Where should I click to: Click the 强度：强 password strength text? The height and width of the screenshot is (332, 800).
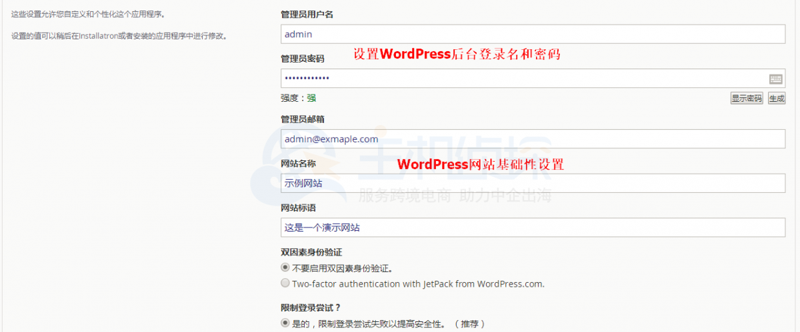(298, 98)
